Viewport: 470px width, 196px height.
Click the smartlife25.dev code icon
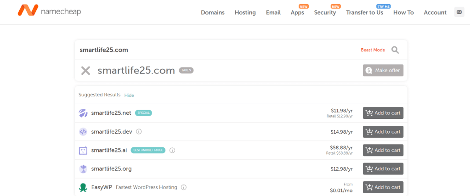[x=83, y=132]
